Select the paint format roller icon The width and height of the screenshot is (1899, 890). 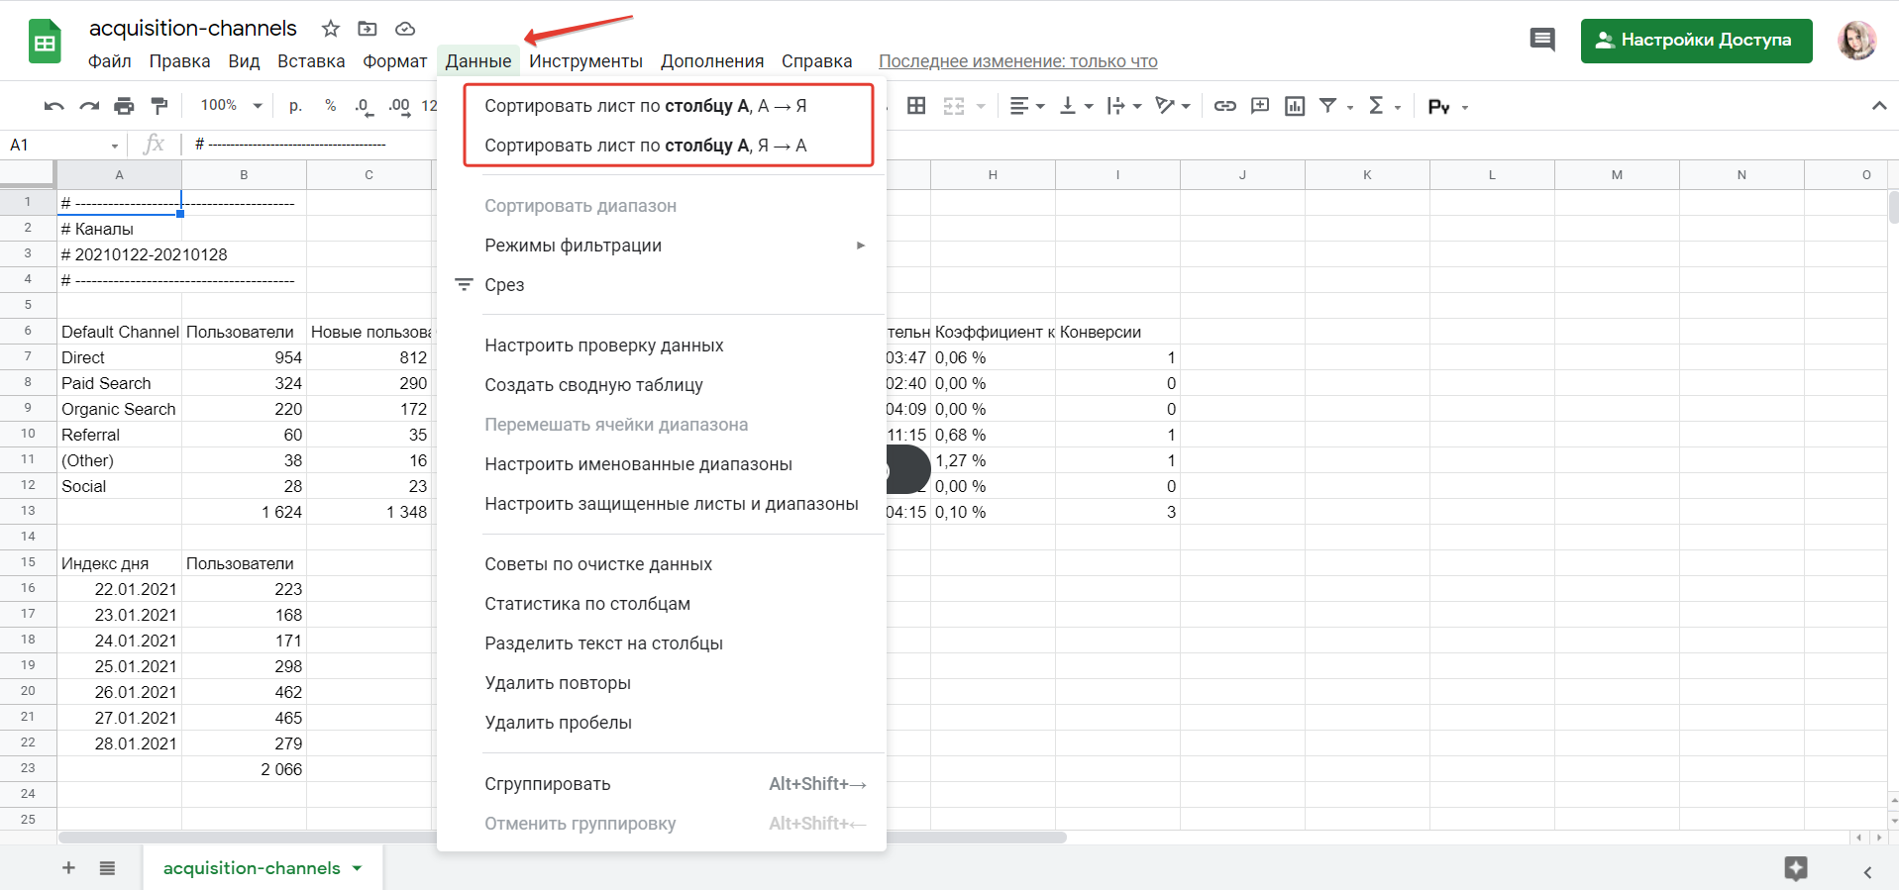pos(158,106)
